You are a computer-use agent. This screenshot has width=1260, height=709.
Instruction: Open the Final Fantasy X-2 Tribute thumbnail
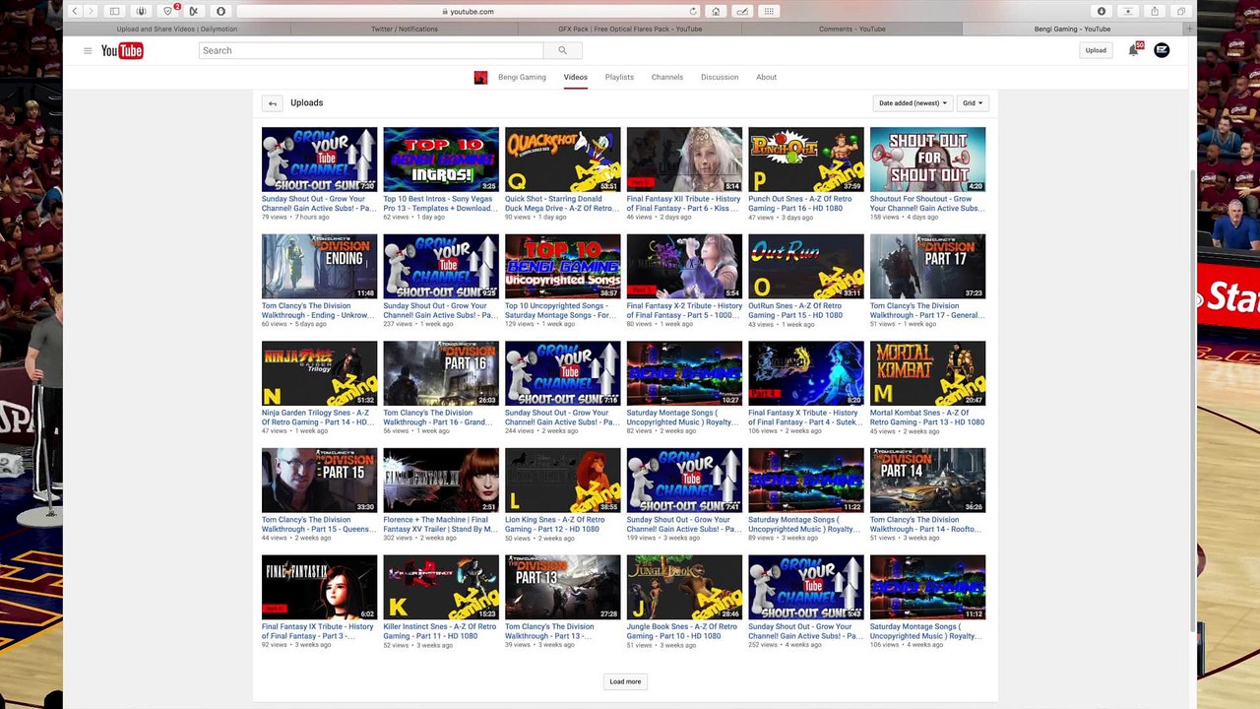pos(684,266)
